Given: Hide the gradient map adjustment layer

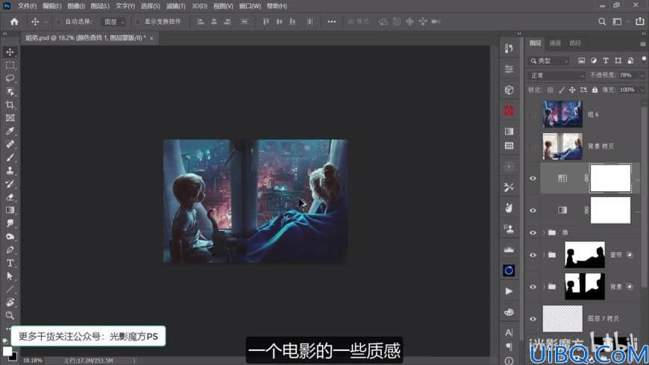Looking at the screenshot, I should pos(533,210).
